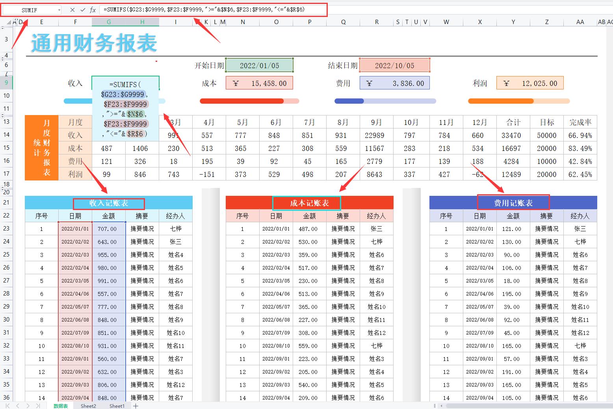The height and width of the screenshot is (409, 613).
Task: Click the Cancel (×) icon in formula bar
Action: [72, 9]
